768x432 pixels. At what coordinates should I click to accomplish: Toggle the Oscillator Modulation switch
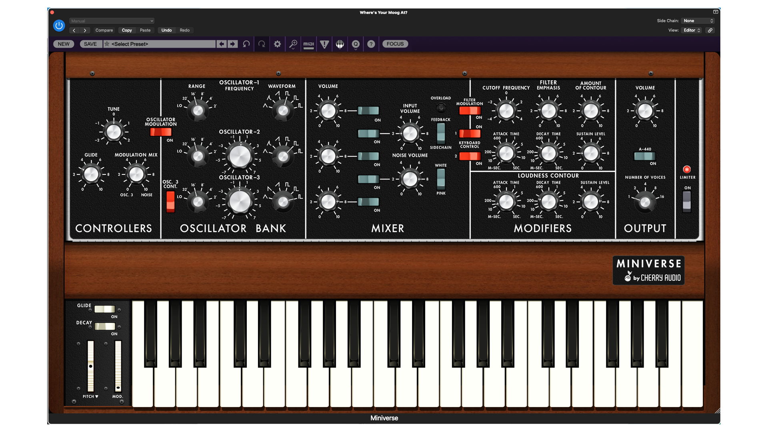160,132
